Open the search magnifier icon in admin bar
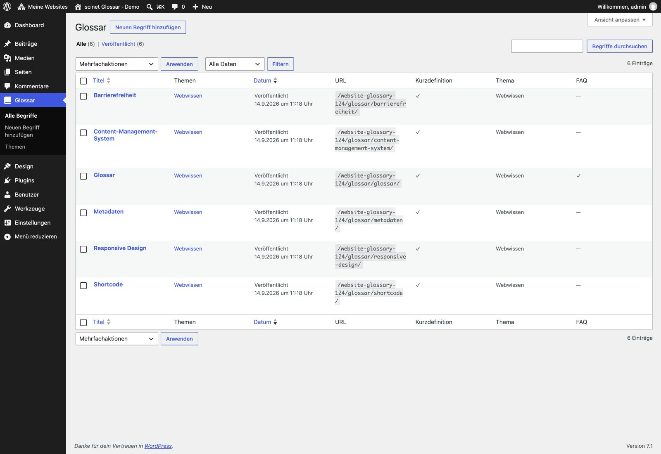 (x=150, y=7)
